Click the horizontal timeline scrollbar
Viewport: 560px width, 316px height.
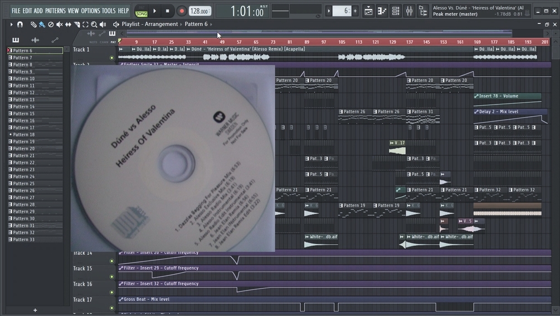[x=319, y=33]
